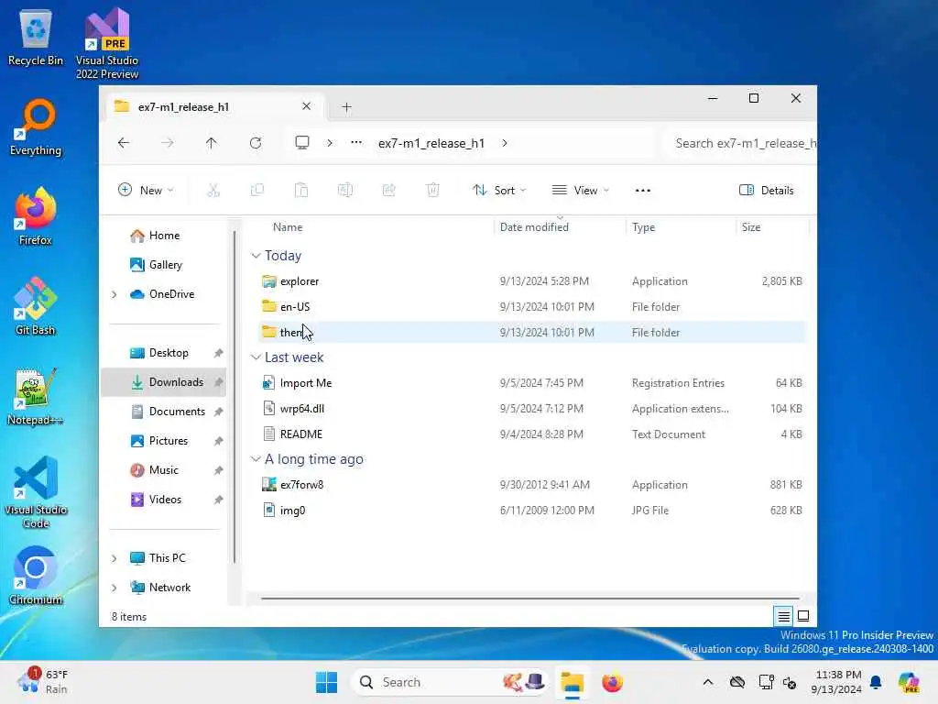Refresh the current folder
The image size is (938, 704).
[x=256, y=143]
